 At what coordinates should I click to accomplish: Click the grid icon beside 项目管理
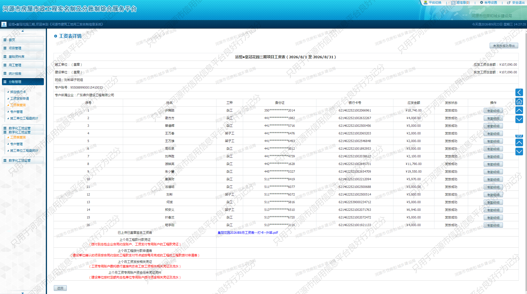(x=5, y=48)
